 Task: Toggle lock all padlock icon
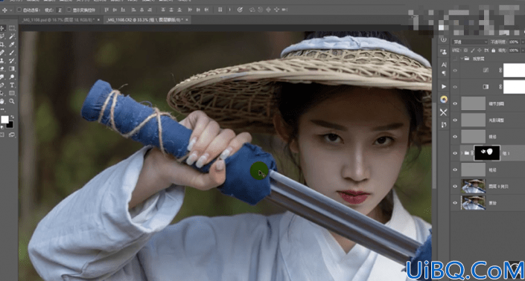[x=493, y=51]
